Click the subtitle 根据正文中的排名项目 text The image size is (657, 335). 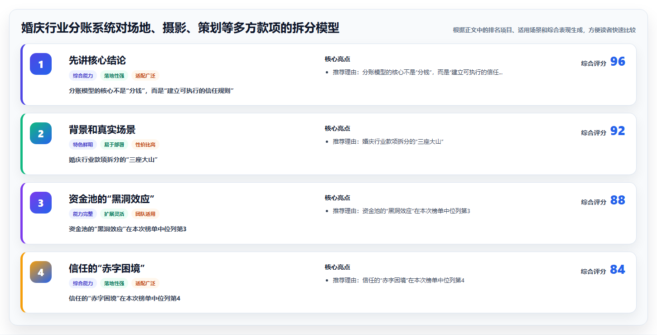point(544,30)
